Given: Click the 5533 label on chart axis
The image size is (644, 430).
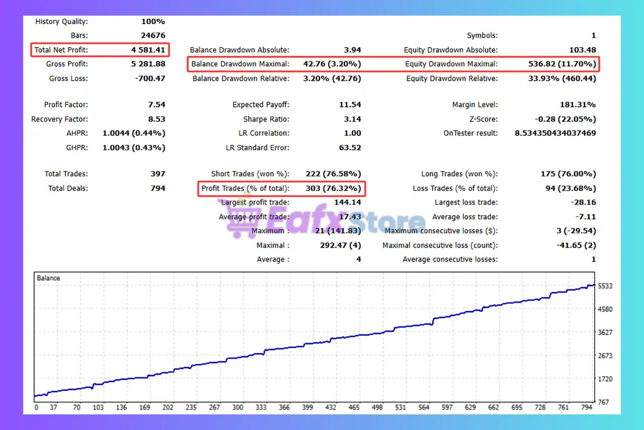Looking at the screenshot, I should tap(604, 286).
